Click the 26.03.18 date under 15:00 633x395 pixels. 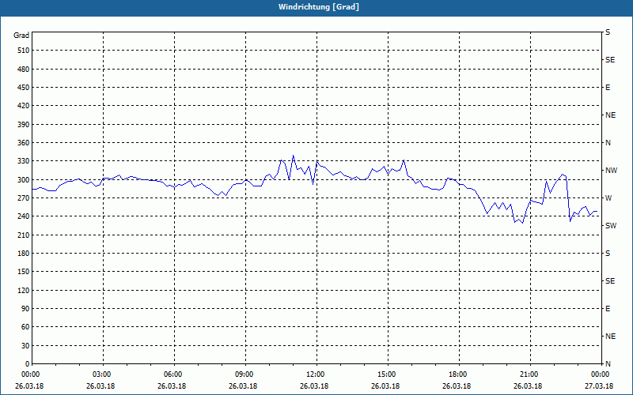(x=385, y=386)
